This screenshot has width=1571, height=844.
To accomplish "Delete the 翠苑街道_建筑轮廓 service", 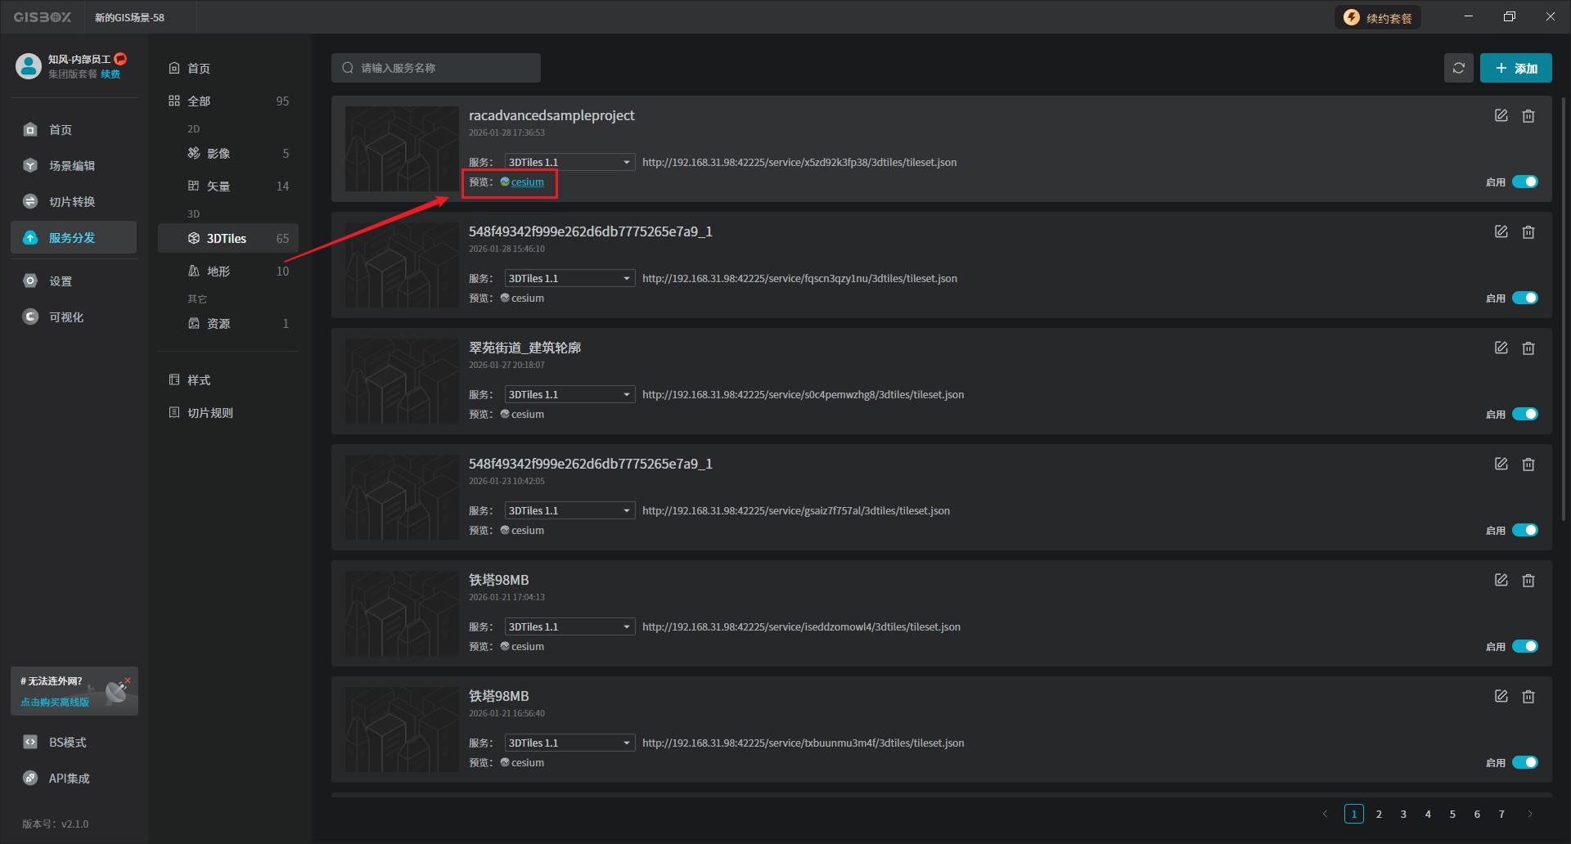I will [x=1528, y=348].
